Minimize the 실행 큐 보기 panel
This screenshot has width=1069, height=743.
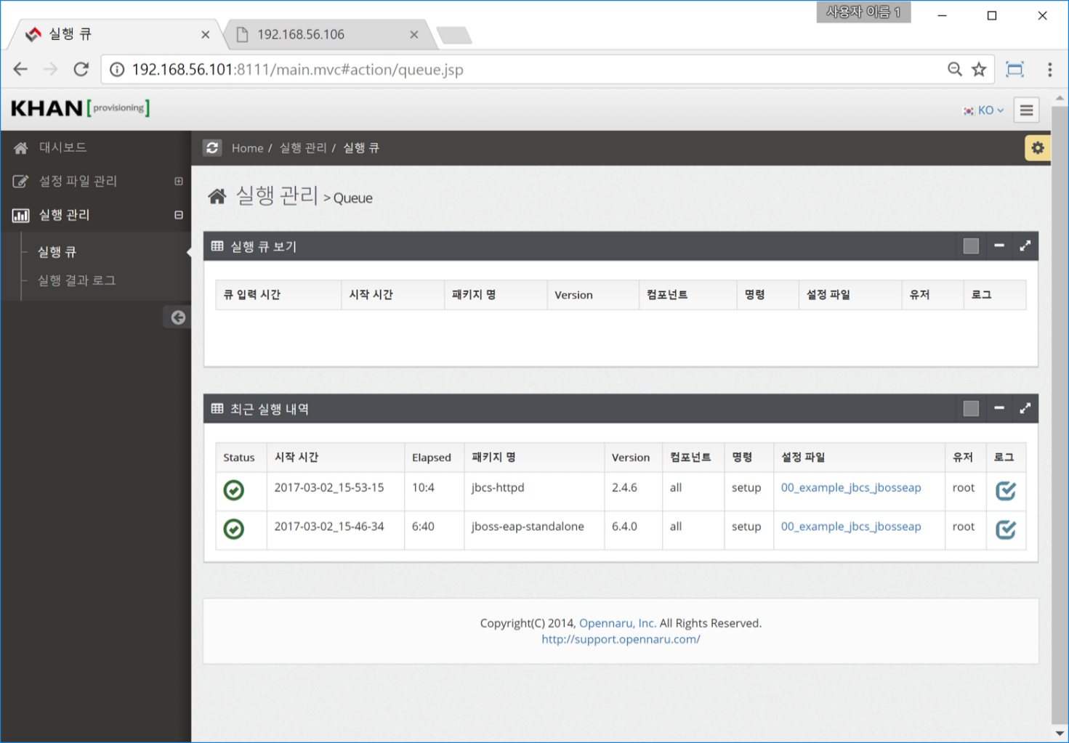[x=999, y=246]
